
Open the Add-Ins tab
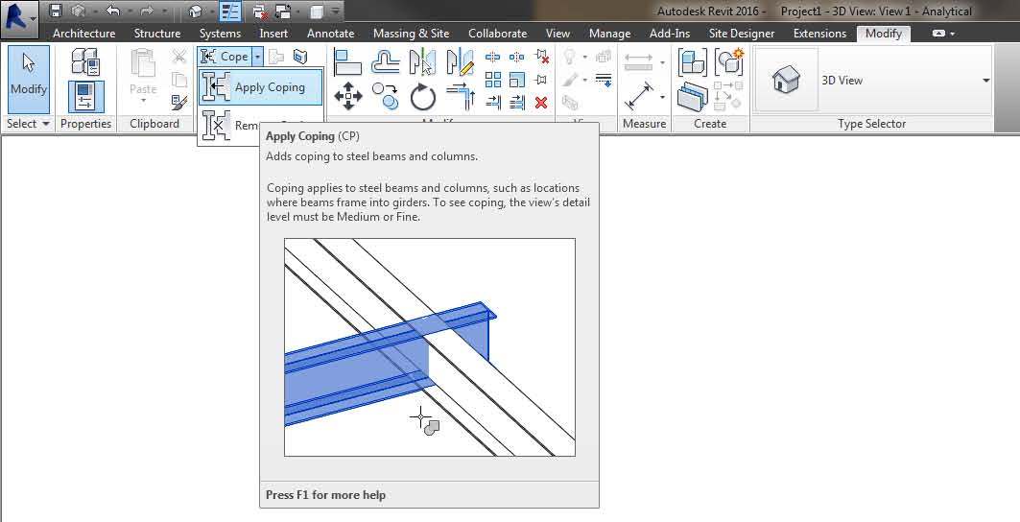click(x=670, y=34)
